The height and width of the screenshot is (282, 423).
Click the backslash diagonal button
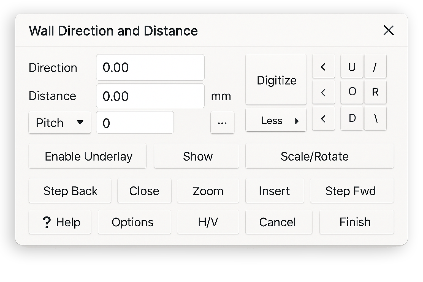tap(375, 118)
